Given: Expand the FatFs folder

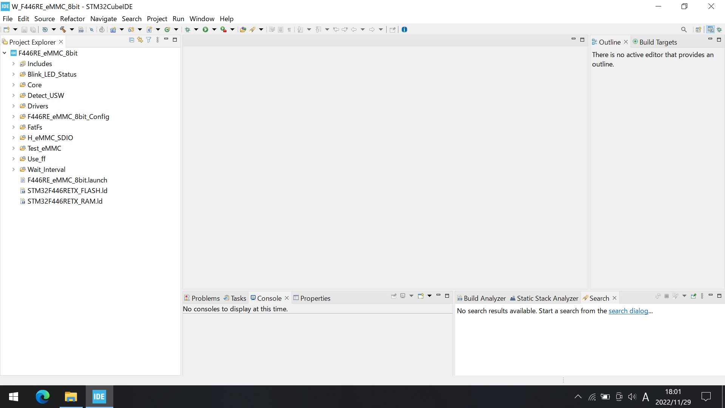Looking at the screenshot, I should (x=14, y=127).
